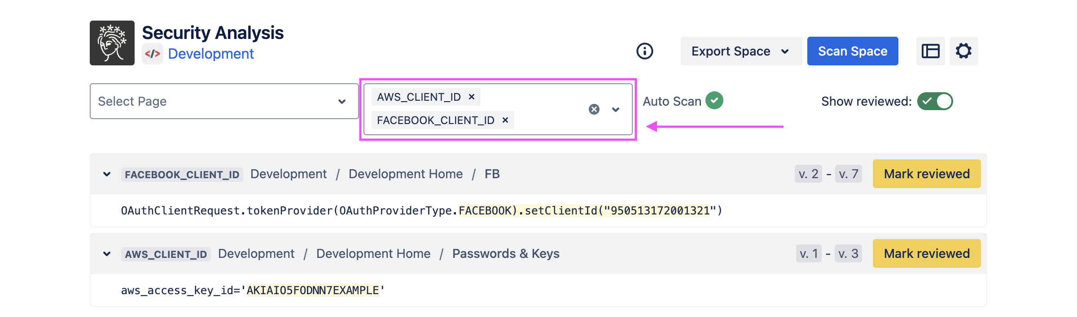Click the Security Analysis app logo
Image resolution: width=1077 pixels, height=317 pixels.
point(112,43)
